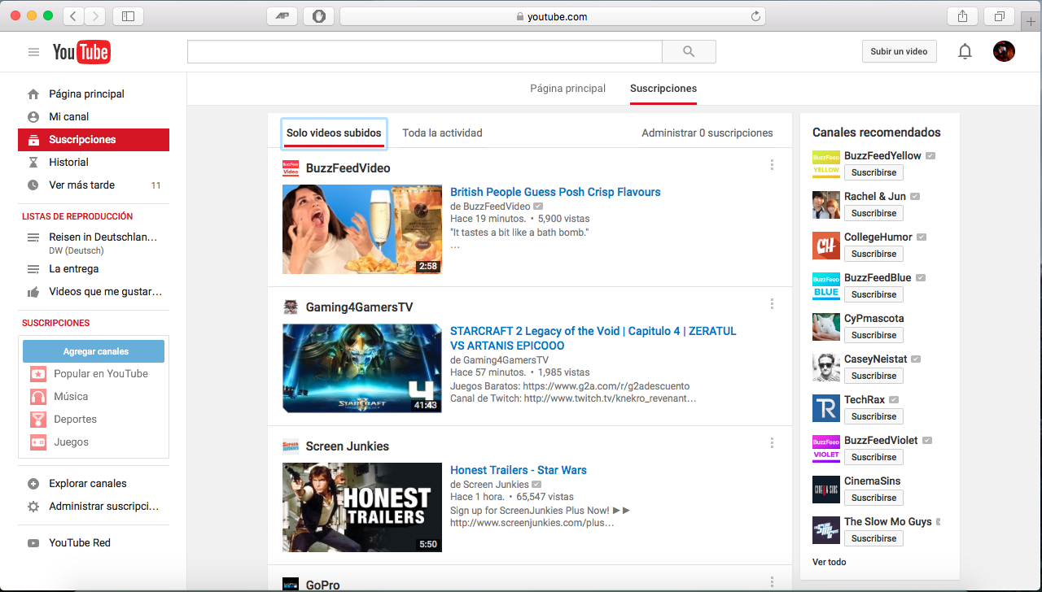Viewport: 1042px width, 592px height.
Task: Open the LISTAS DE REPRODUCCIÓN heading
Action: coord(77,216)
